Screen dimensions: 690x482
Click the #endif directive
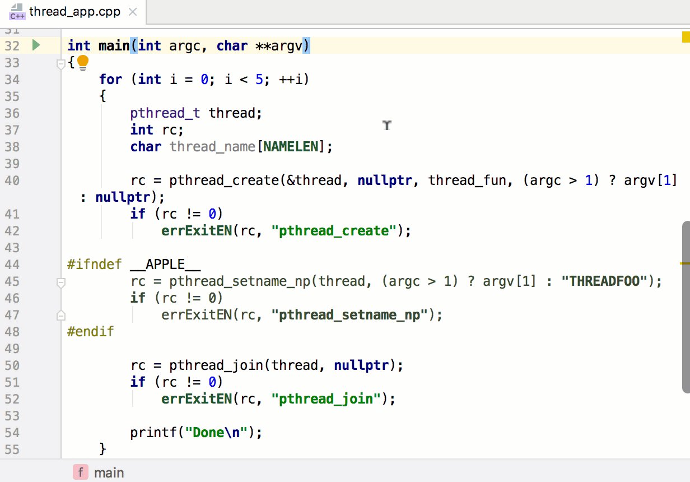[90, 332]
